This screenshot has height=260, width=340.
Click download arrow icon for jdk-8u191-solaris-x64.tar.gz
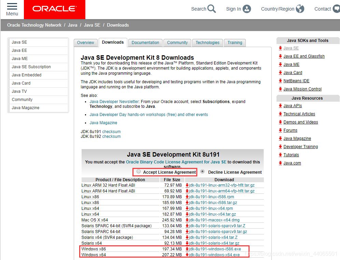click(187, 243)
